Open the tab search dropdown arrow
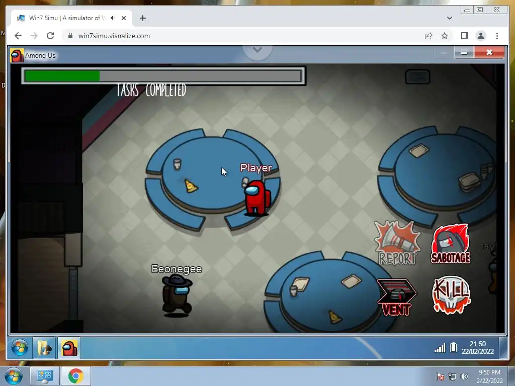The width and height of the screenshot is (515, 386). 449,18
